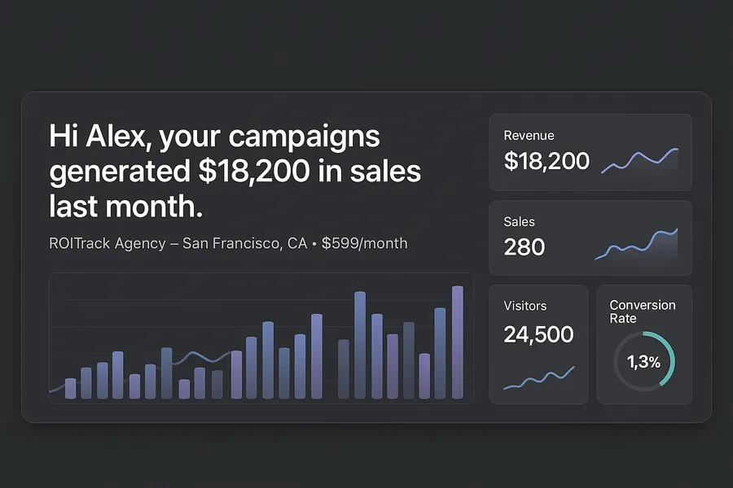Click the Conversion Rate progress ring
The image size is (733, 488).
coord(644,361)
